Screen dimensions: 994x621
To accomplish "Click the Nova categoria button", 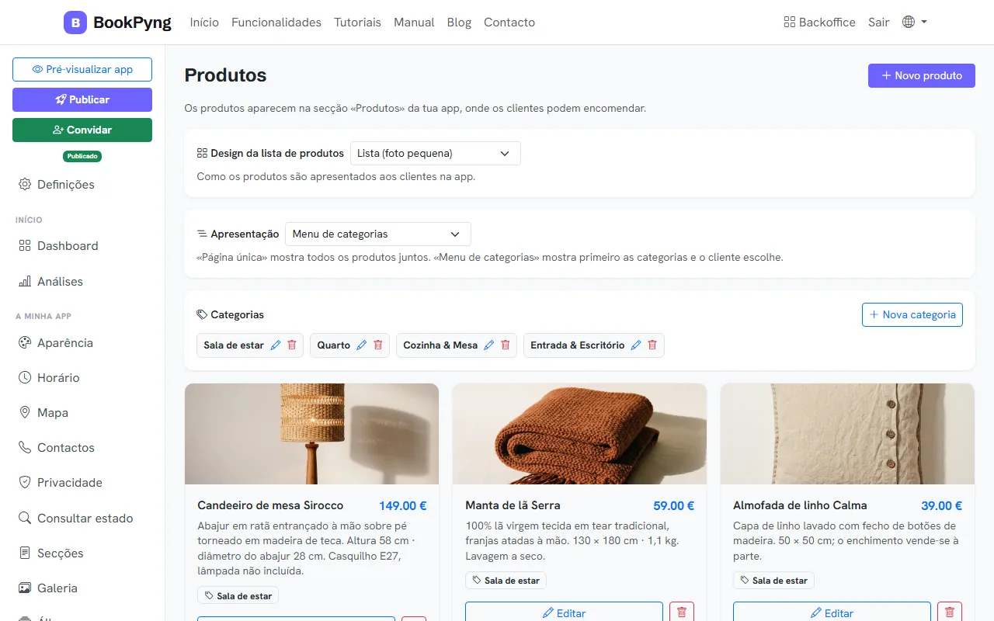I will [x=912, y=314].
